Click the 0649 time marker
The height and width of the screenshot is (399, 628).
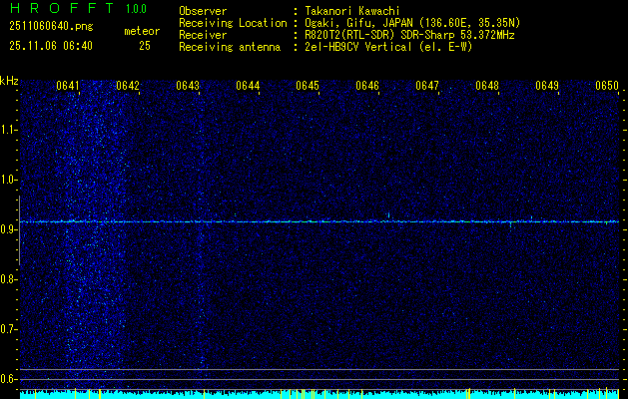[547, 86]
